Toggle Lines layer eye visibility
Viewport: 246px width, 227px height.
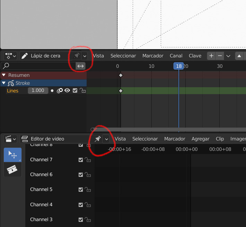coord(67,90)
